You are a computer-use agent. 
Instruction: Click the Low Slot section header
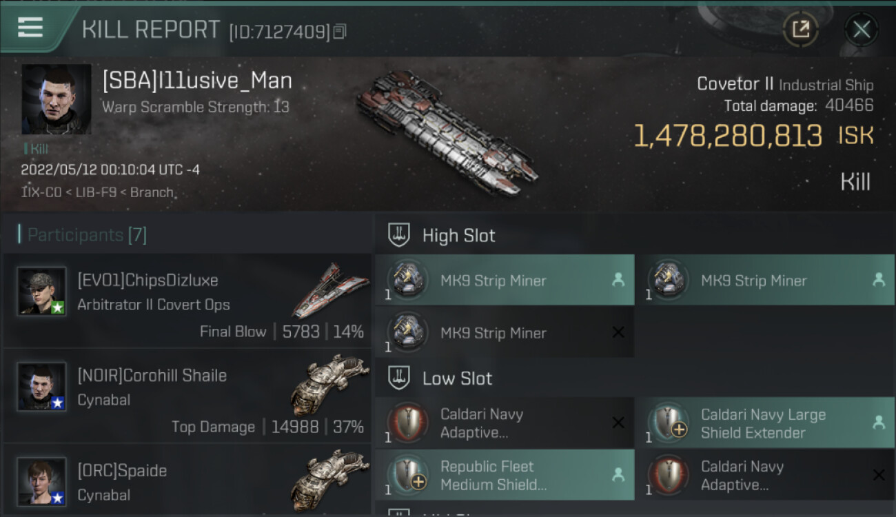coord(458,378)
